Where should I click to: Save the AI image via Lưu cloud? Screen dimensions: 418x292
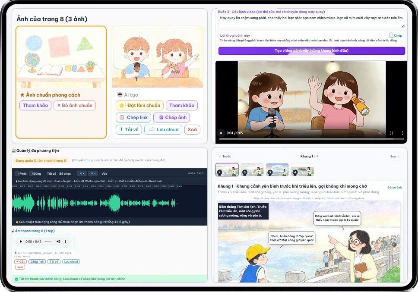[163, 129]
